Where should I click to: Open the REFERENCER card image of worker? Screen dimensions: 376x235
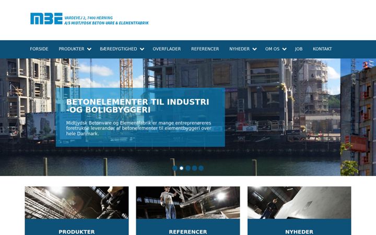pos(188,203)
